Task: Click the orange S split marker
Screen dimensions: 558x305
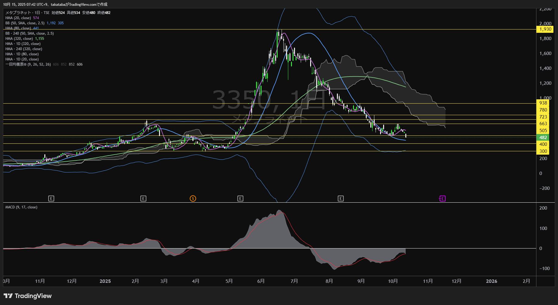Action: click(193, 199)
